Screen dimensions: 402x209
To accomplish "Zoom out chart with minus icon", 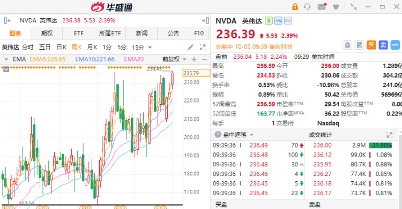I will pos(204,59).
